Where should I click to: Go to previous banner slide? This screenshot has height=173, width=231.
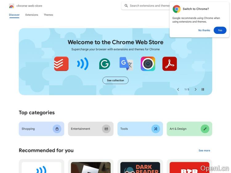[178, 89]
